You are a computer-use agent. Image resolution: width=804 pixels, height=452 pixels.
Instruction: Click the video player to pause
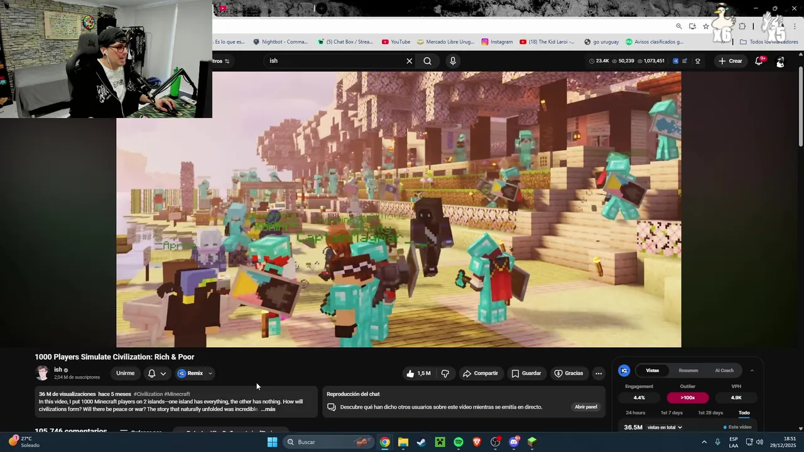click(398, 209)
